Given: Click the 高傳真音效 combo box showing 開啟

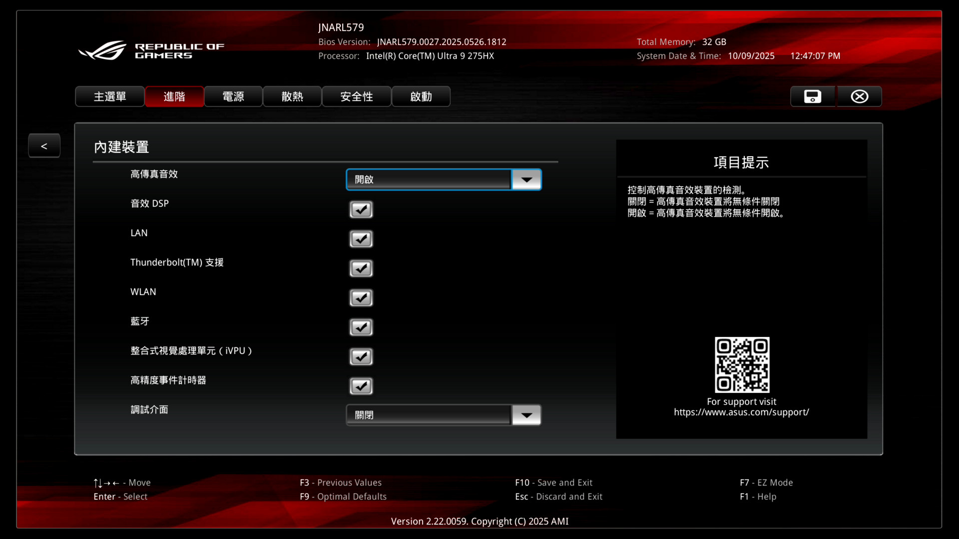Looking at the screenshot, I should (428, 180).
